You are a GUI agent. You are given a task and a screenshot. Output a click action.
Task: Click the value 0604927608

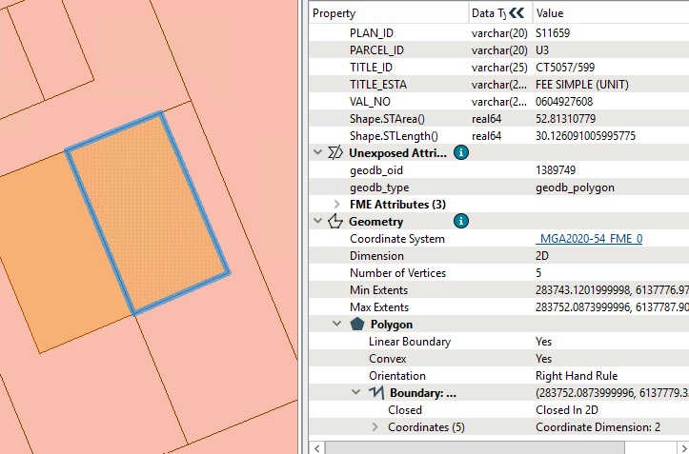click(564, 102)
